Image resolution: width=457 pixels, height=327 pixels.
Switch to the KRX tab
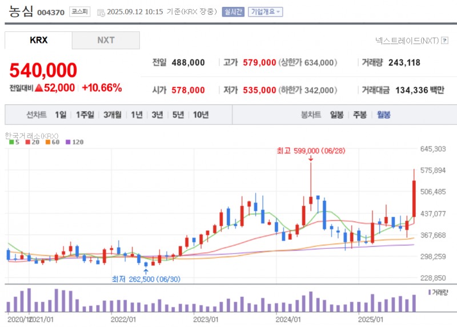click(38, 40)
